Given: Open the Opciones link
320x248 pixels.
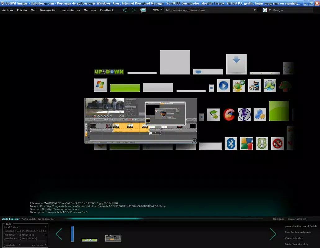Looking at the screenshot, I should point(279,219).
